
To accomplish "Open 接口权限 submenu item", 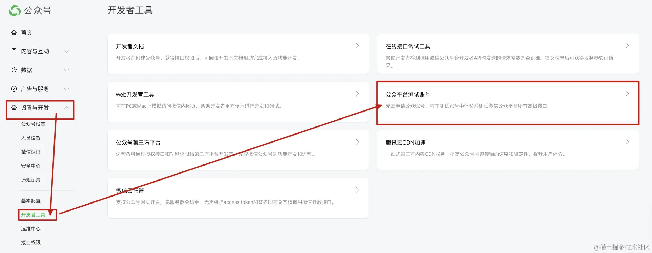I will (x=31, y=243).
